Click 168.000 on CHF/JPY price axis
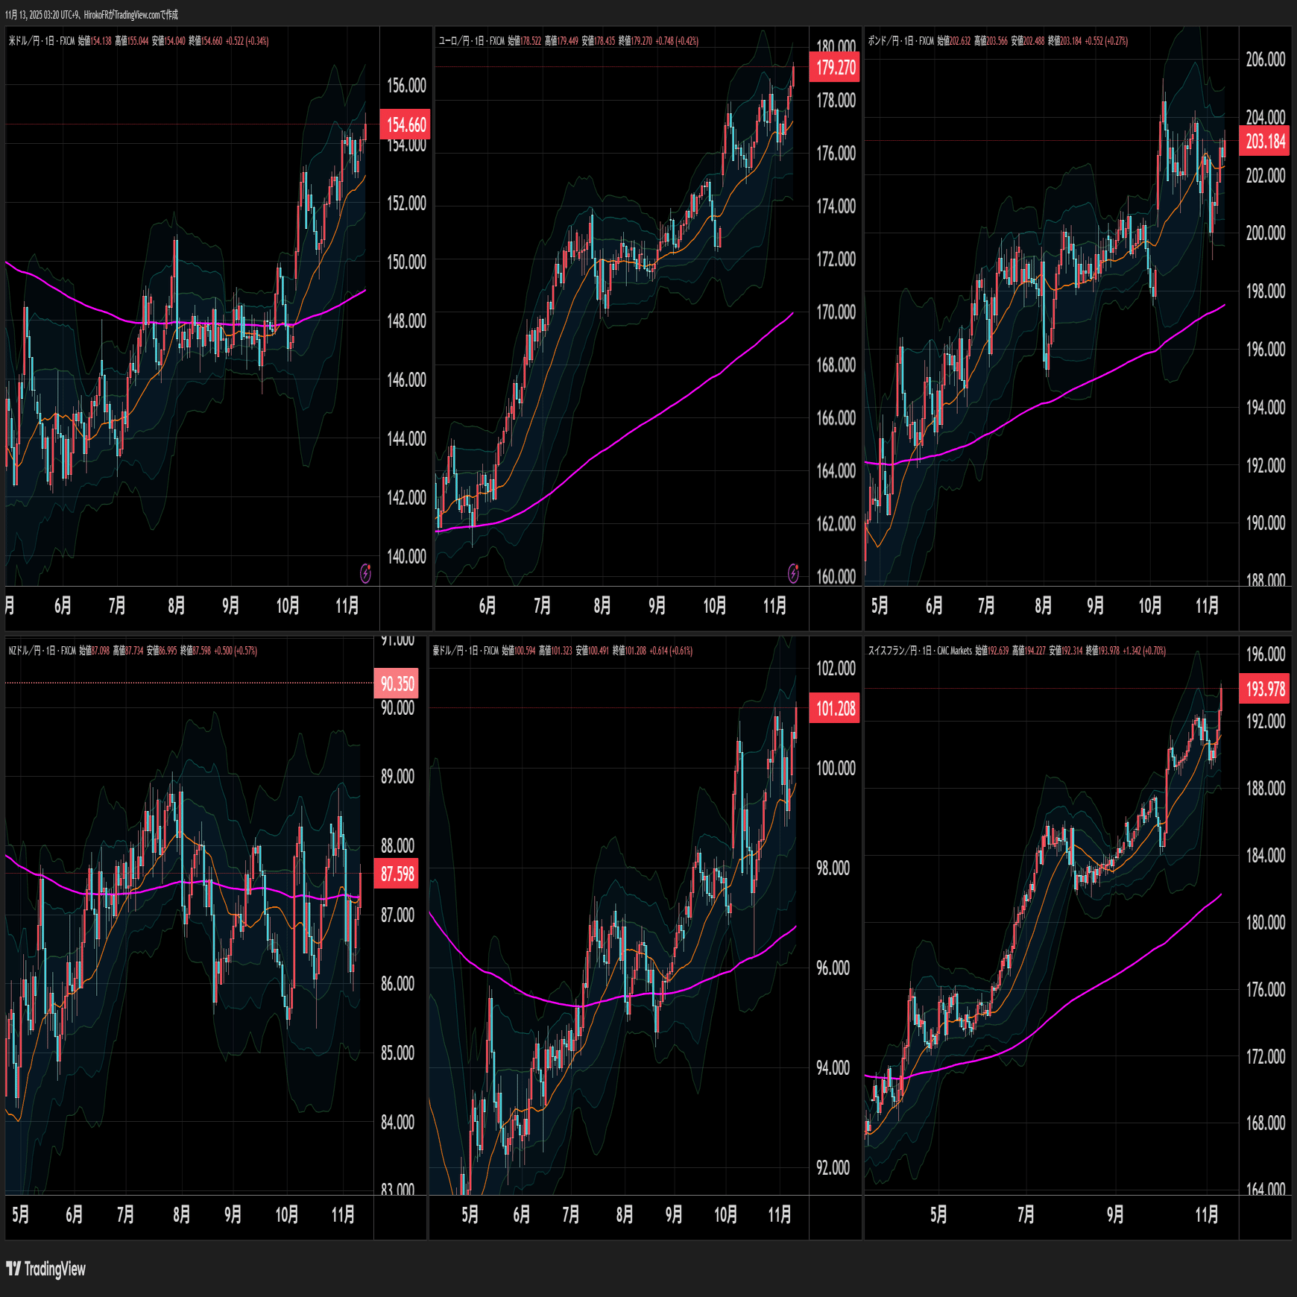 [x=1266, y=1123]
